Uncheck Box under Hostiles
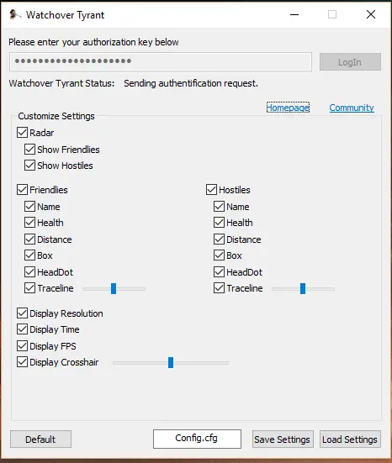This screenshot has width=392, height=463. [x=219, y=255]
